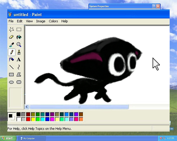
Task: Pick the Curve tool
Action: 19,67
